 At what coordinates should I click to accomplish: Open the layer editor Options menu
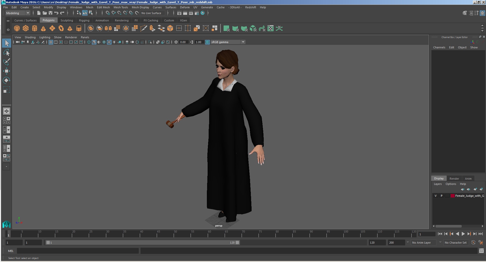451,184
